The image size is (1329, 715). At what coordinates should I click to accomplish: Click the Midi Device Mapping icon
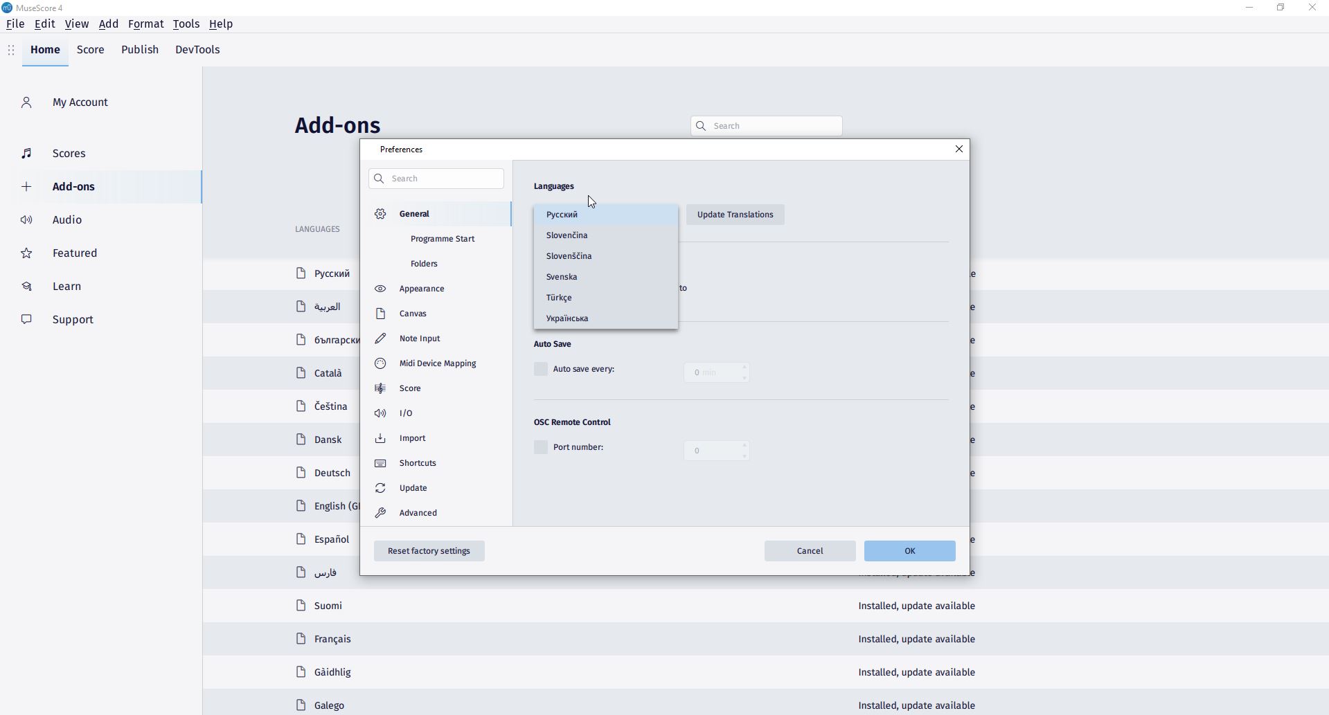[x=380, y=363]
